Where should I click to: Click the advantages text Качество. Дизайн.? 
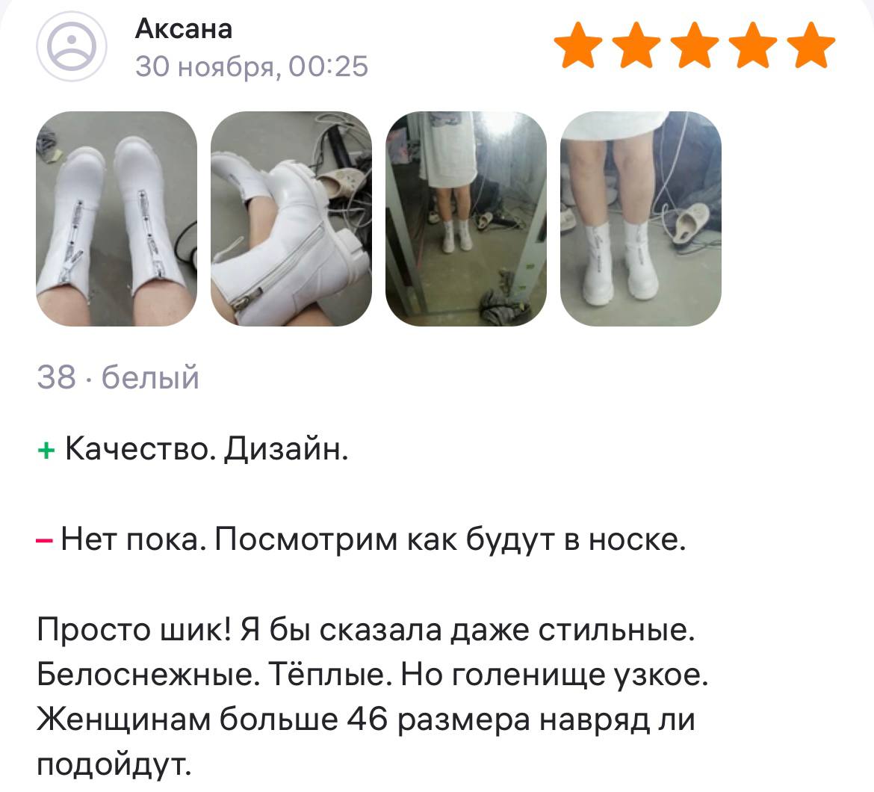207,448
